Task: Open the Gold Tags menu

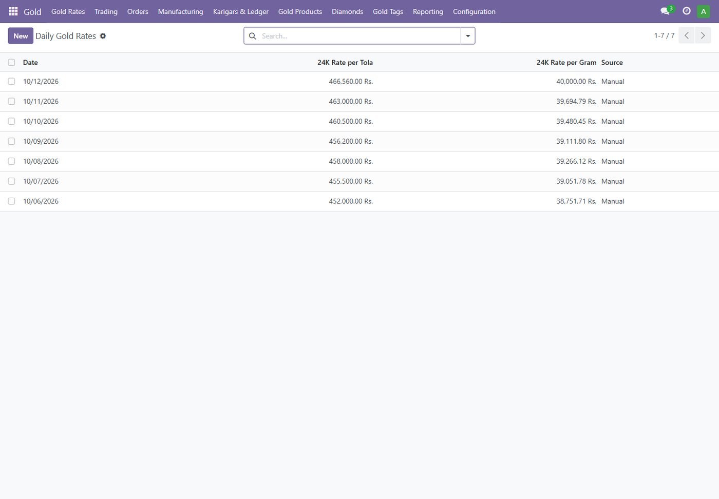Action: pos(388,11)
